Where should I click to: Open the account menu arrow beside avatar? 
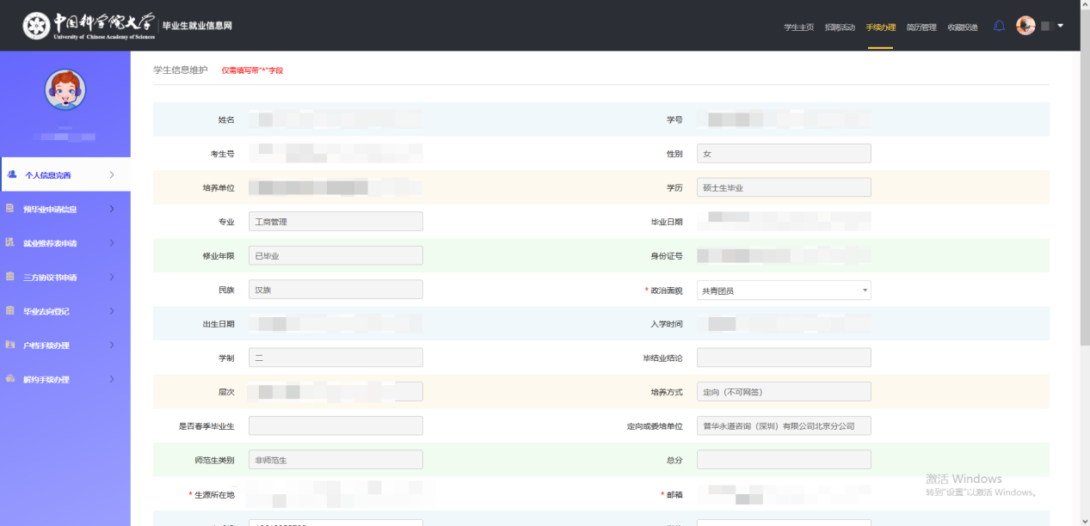click(x=1061, y=26)
